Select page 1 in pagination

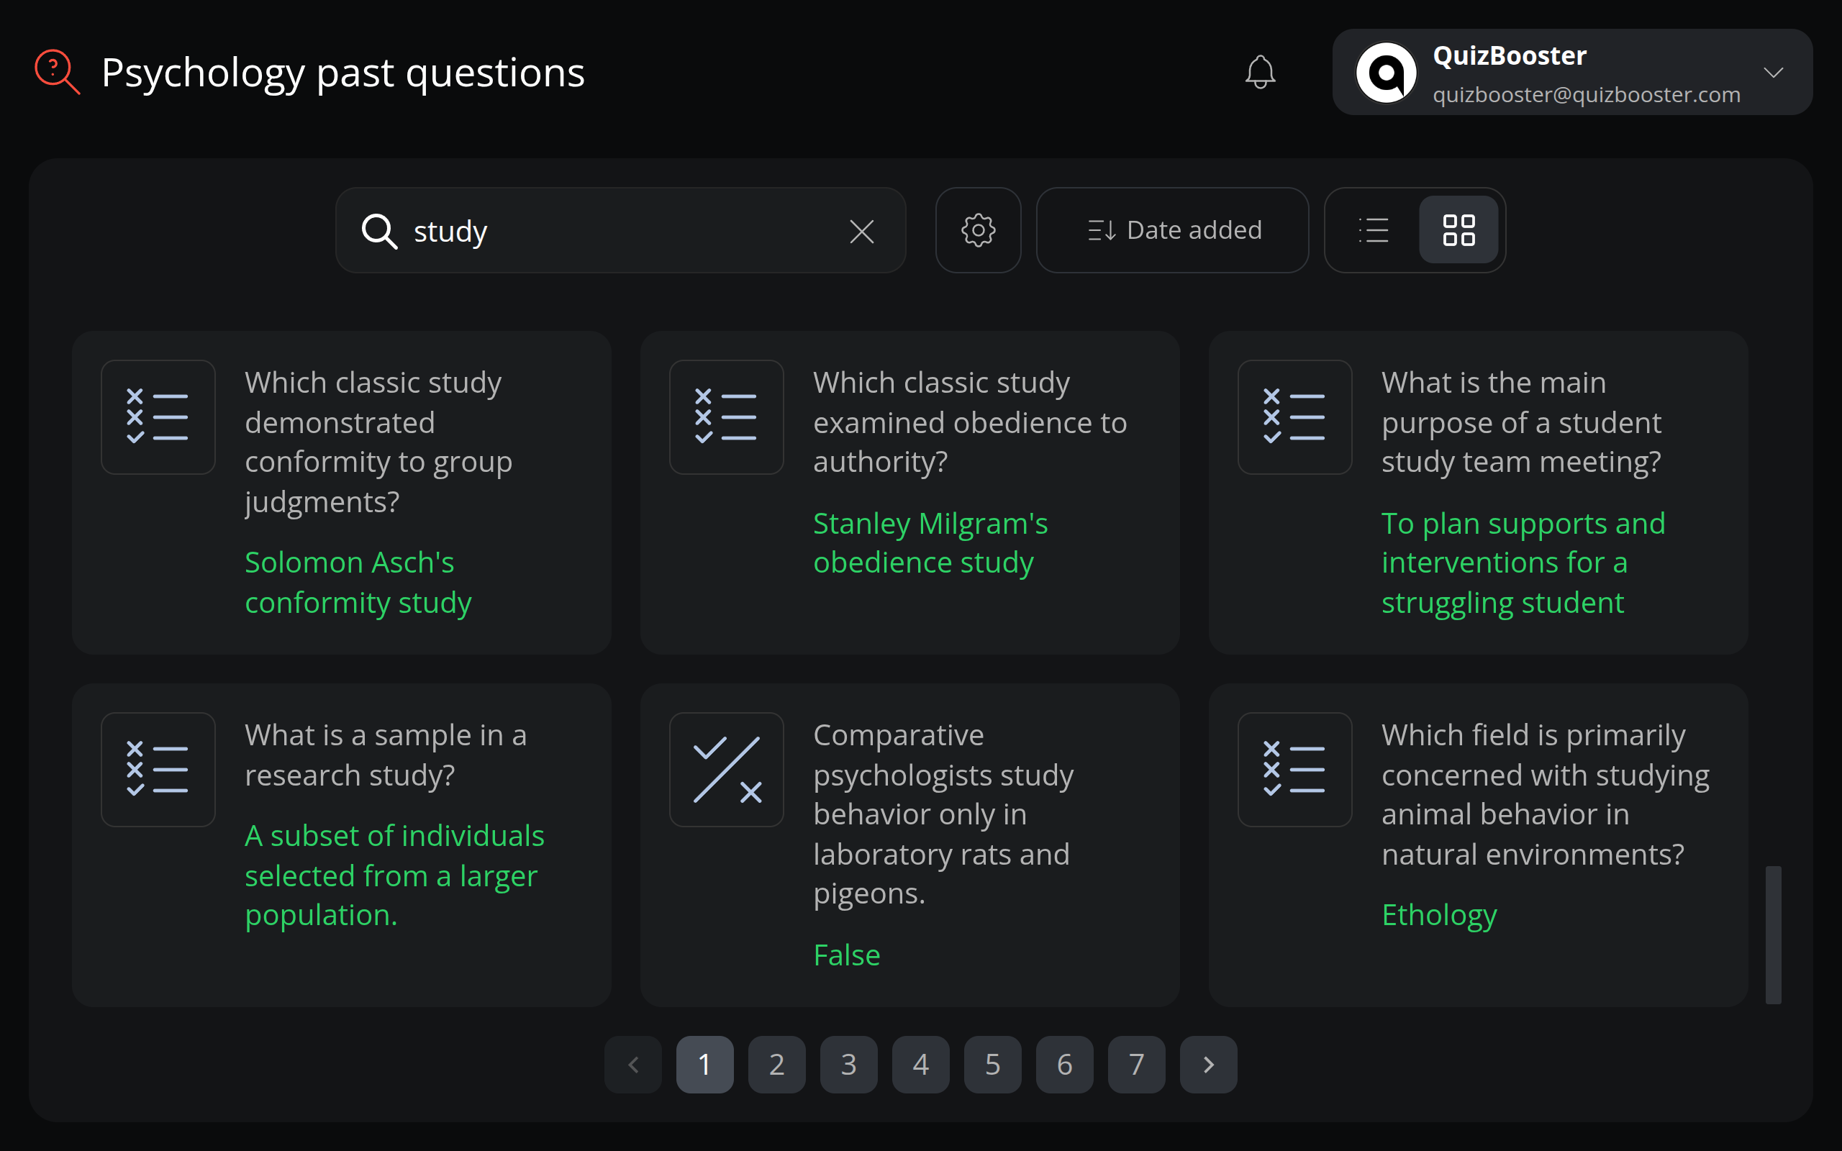coord(705,1064)
